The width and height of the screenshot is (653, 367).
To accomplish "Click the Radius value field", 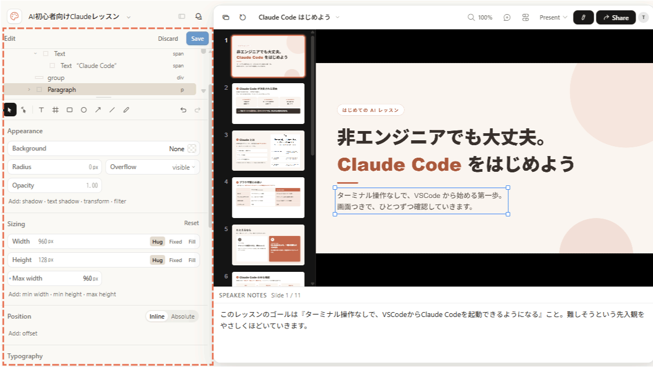I will click(x=54, y=167).
